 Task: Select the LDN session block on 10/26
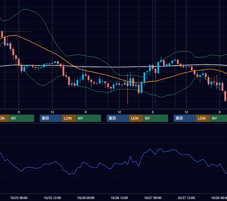click(x=136, y=118)
